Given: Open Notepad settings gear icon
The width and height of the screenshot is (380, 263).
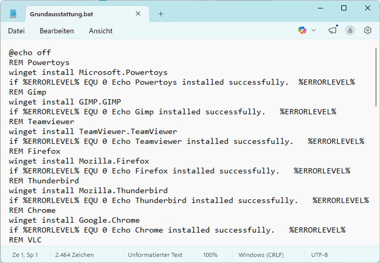Looking at the screenshot, I should coord(368,30).
